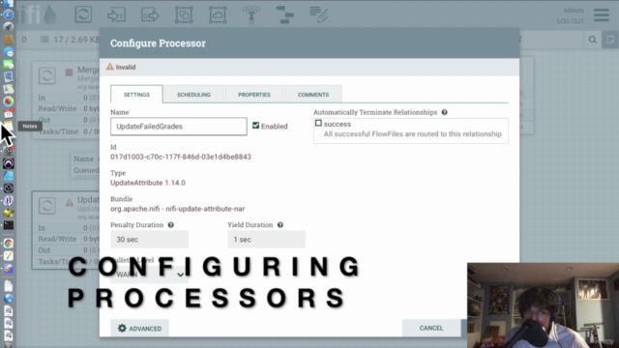Viewport: 619px width, 348px height.
Task: Open Google Chrome from the dock
Action: (x=9, y=243)
